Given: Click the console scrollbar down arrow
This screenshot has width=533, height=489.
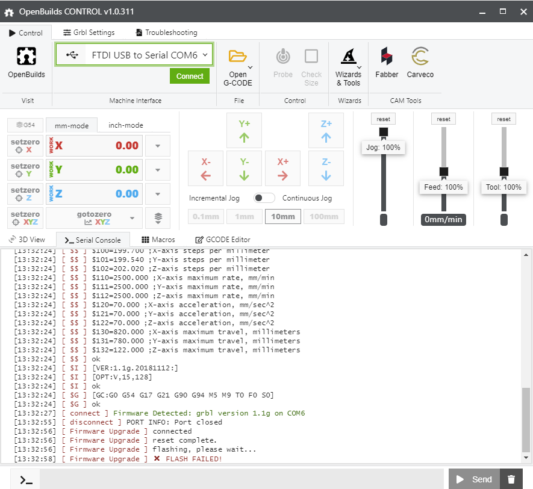Looking at the screenshot, I should coord(526,458).
